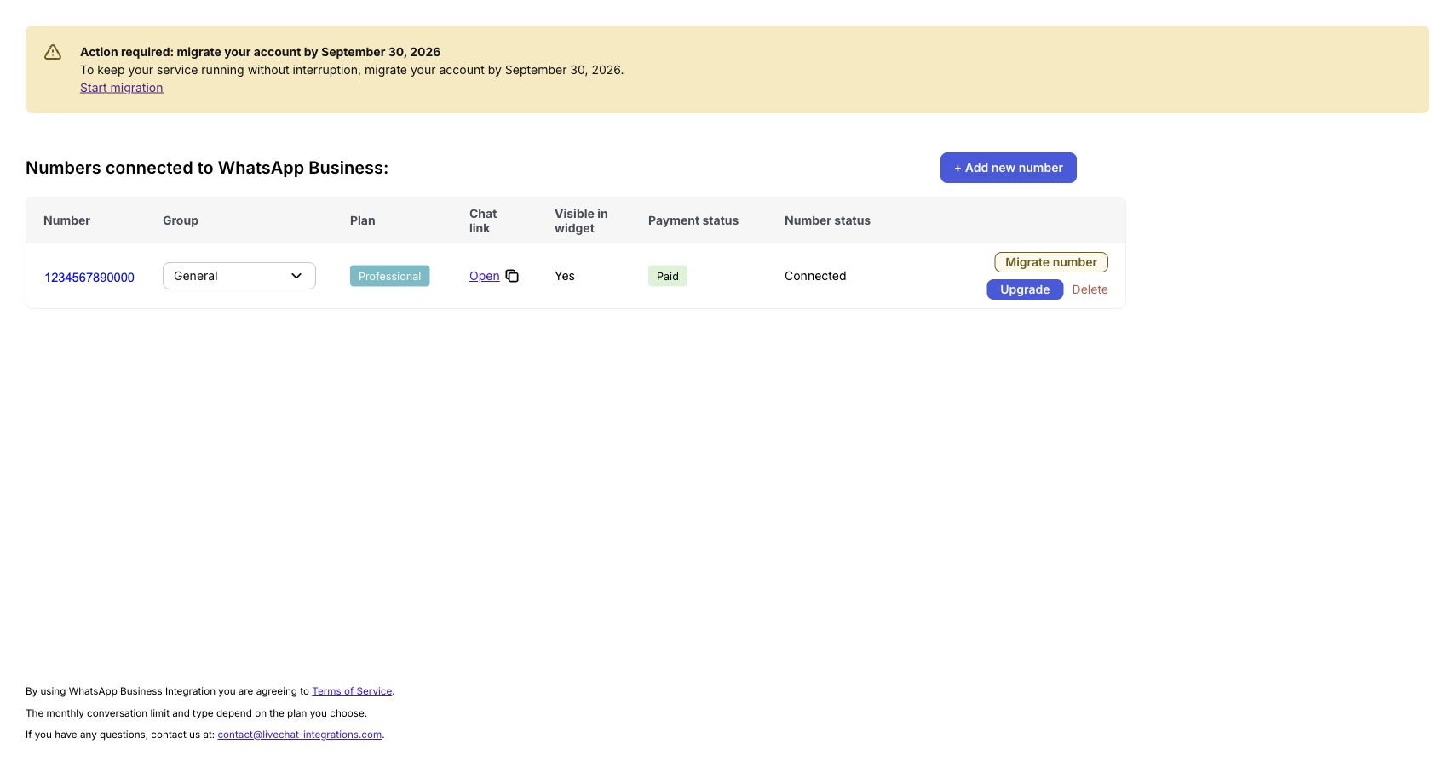Open the Group dropdown set to General
This screenshot has height=784, width=1455.
pyautogui.click(x=239, y=276)
